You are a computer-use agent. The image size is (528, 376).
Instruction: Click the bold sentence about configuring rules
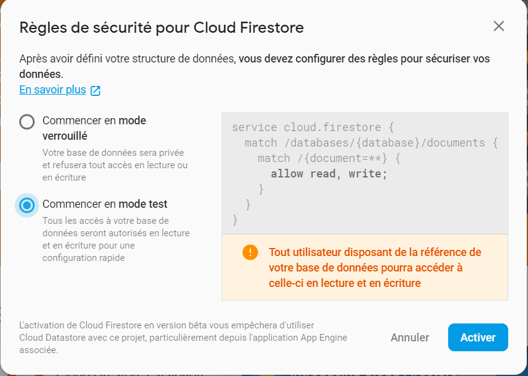coord(254,66)
